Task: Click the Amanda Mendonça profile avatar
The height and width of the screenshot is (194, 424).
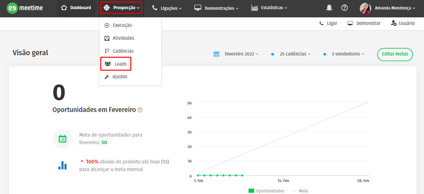Action: pyautogui.click(x=365, y=9)
